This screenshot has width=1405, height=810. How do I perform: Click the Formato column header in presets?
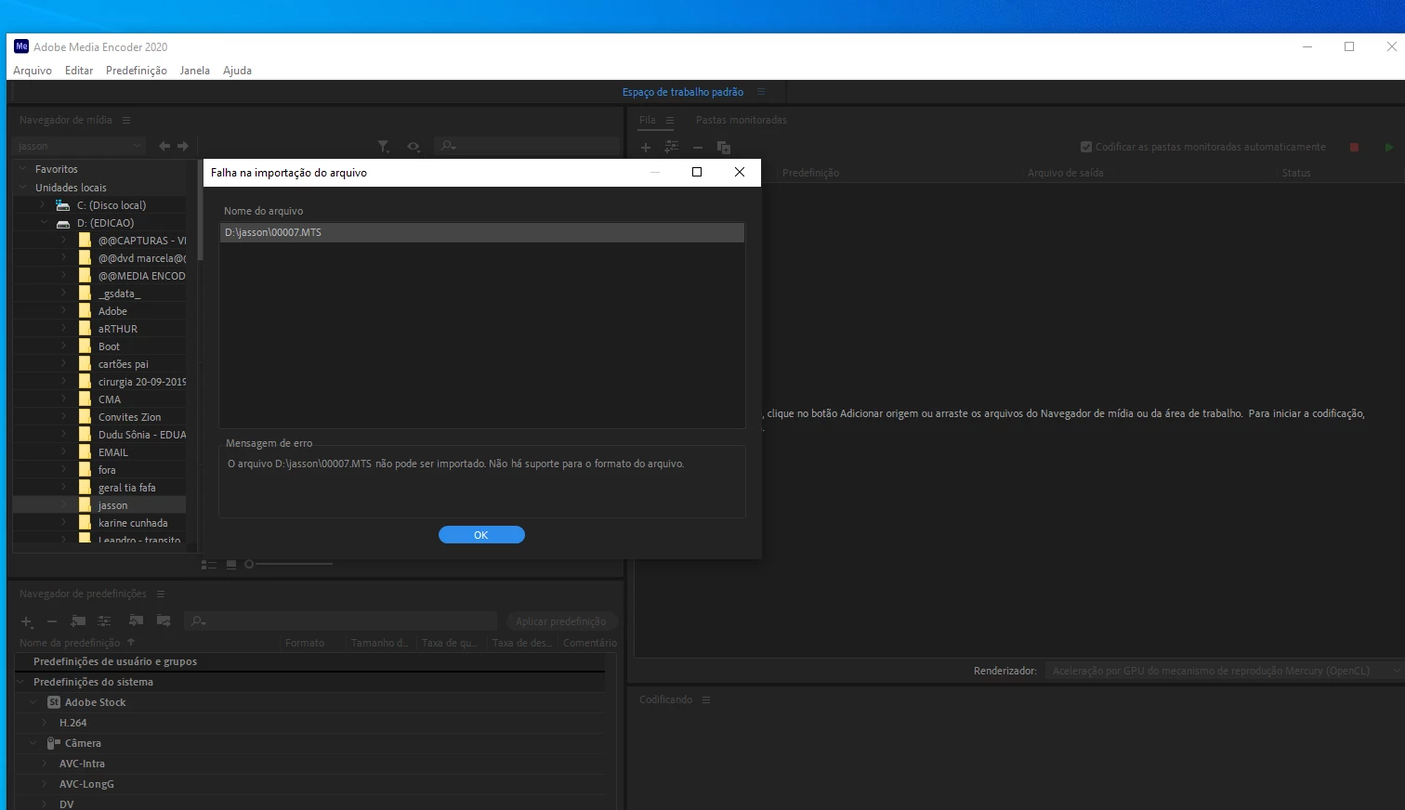(x=305, y=643)
